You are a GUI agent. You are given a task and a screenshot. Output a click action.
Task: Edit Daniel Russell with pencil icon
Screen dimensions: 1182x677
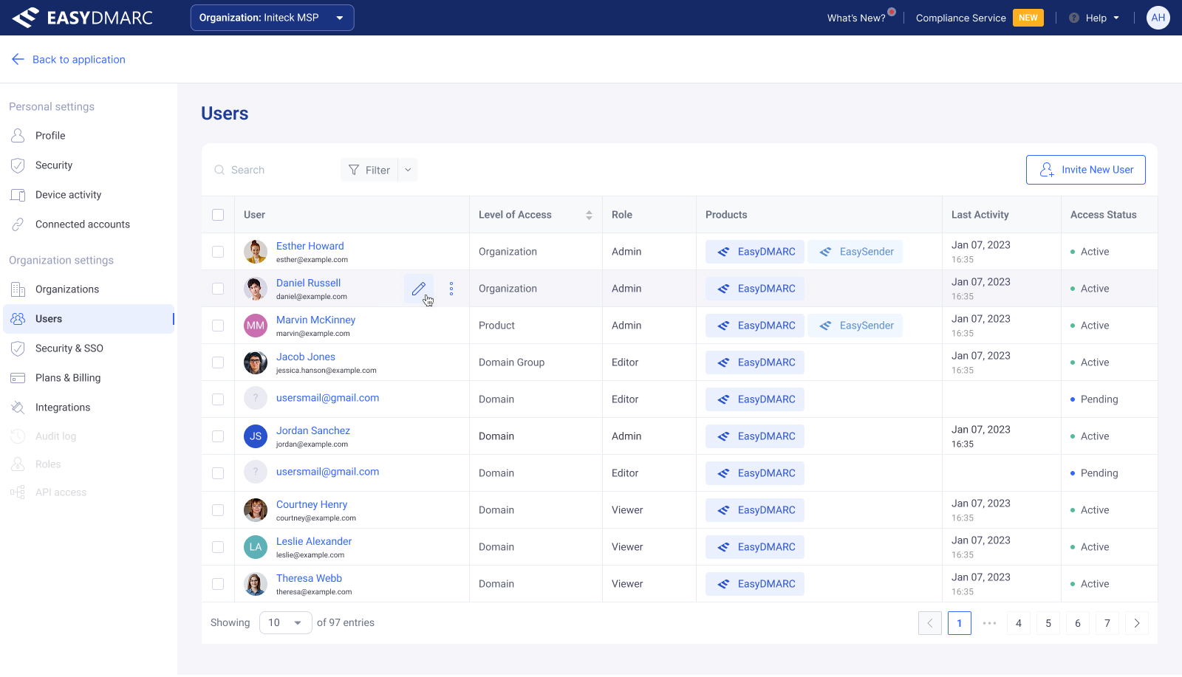tap(419, 289)
